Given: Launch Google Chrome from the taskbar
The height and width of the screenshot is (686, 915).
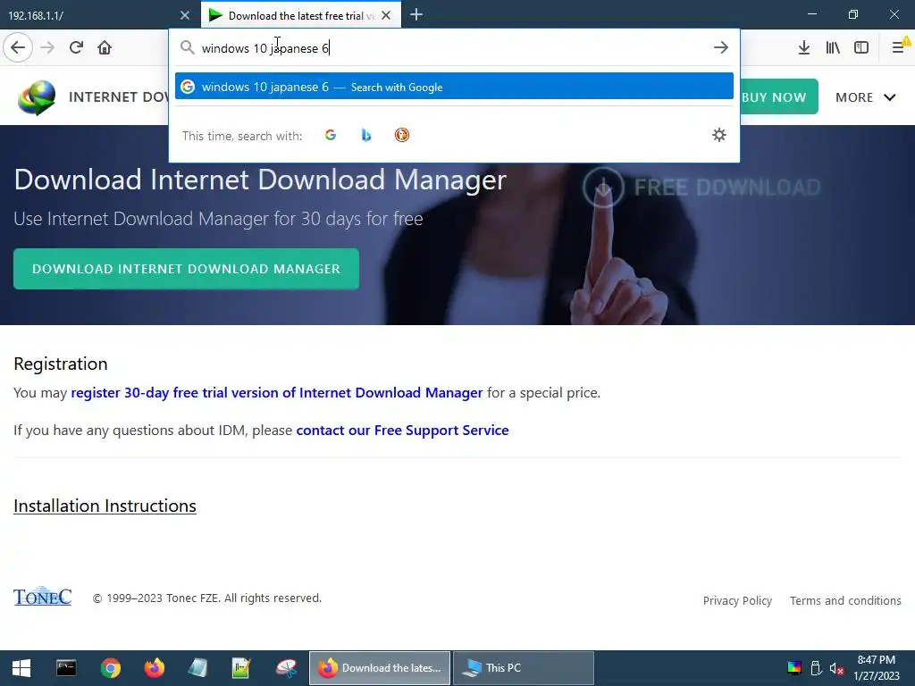Looking at the screenshot, I should click(x=110, y=668).
